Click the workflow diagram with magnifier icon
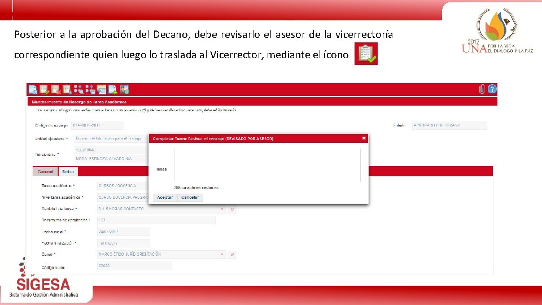This screenshot has height=305, width=542. pyautogui.click(x=78, y=90)
